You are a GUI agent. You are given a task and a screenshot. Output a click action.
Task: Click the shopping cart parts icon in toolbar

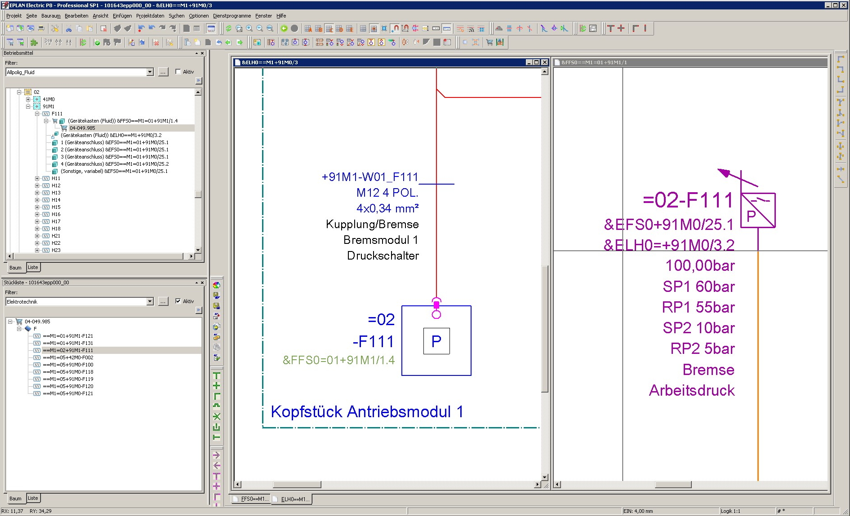coord(490,42)
